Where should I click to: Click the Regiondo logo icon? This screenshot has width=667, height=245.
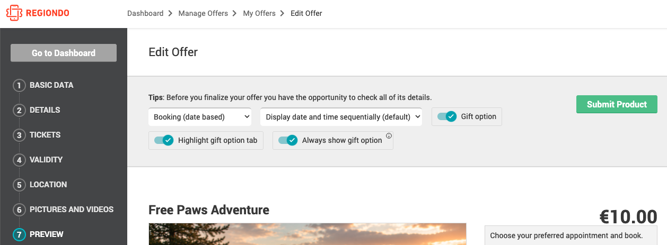click(x=14, y=13)
